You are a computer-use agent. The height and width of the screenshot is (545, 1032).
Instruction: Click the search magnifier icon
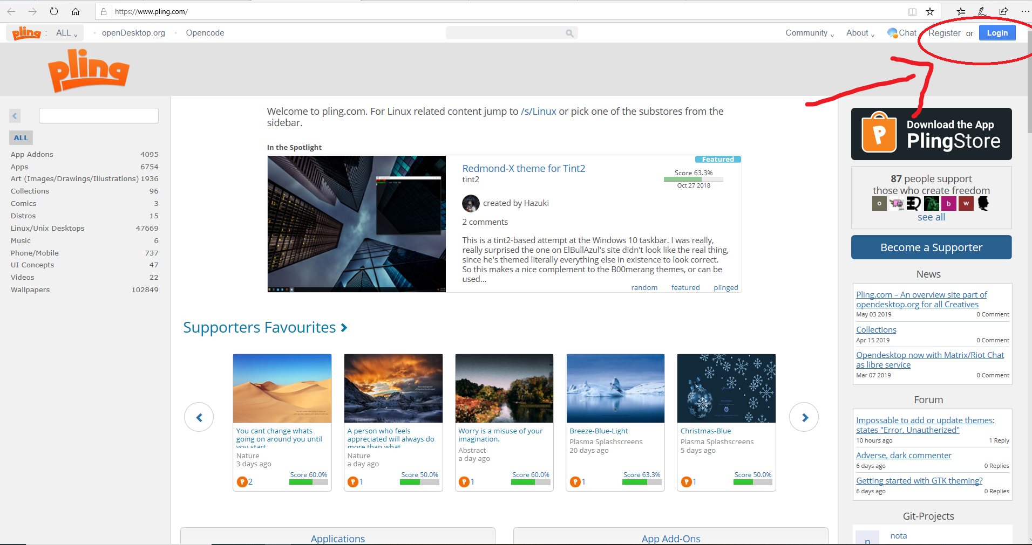[569, 33]
